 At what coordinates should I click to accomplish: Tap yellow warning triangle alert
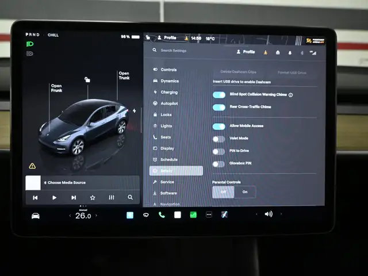pyautogui.click(x=32, y=166)
